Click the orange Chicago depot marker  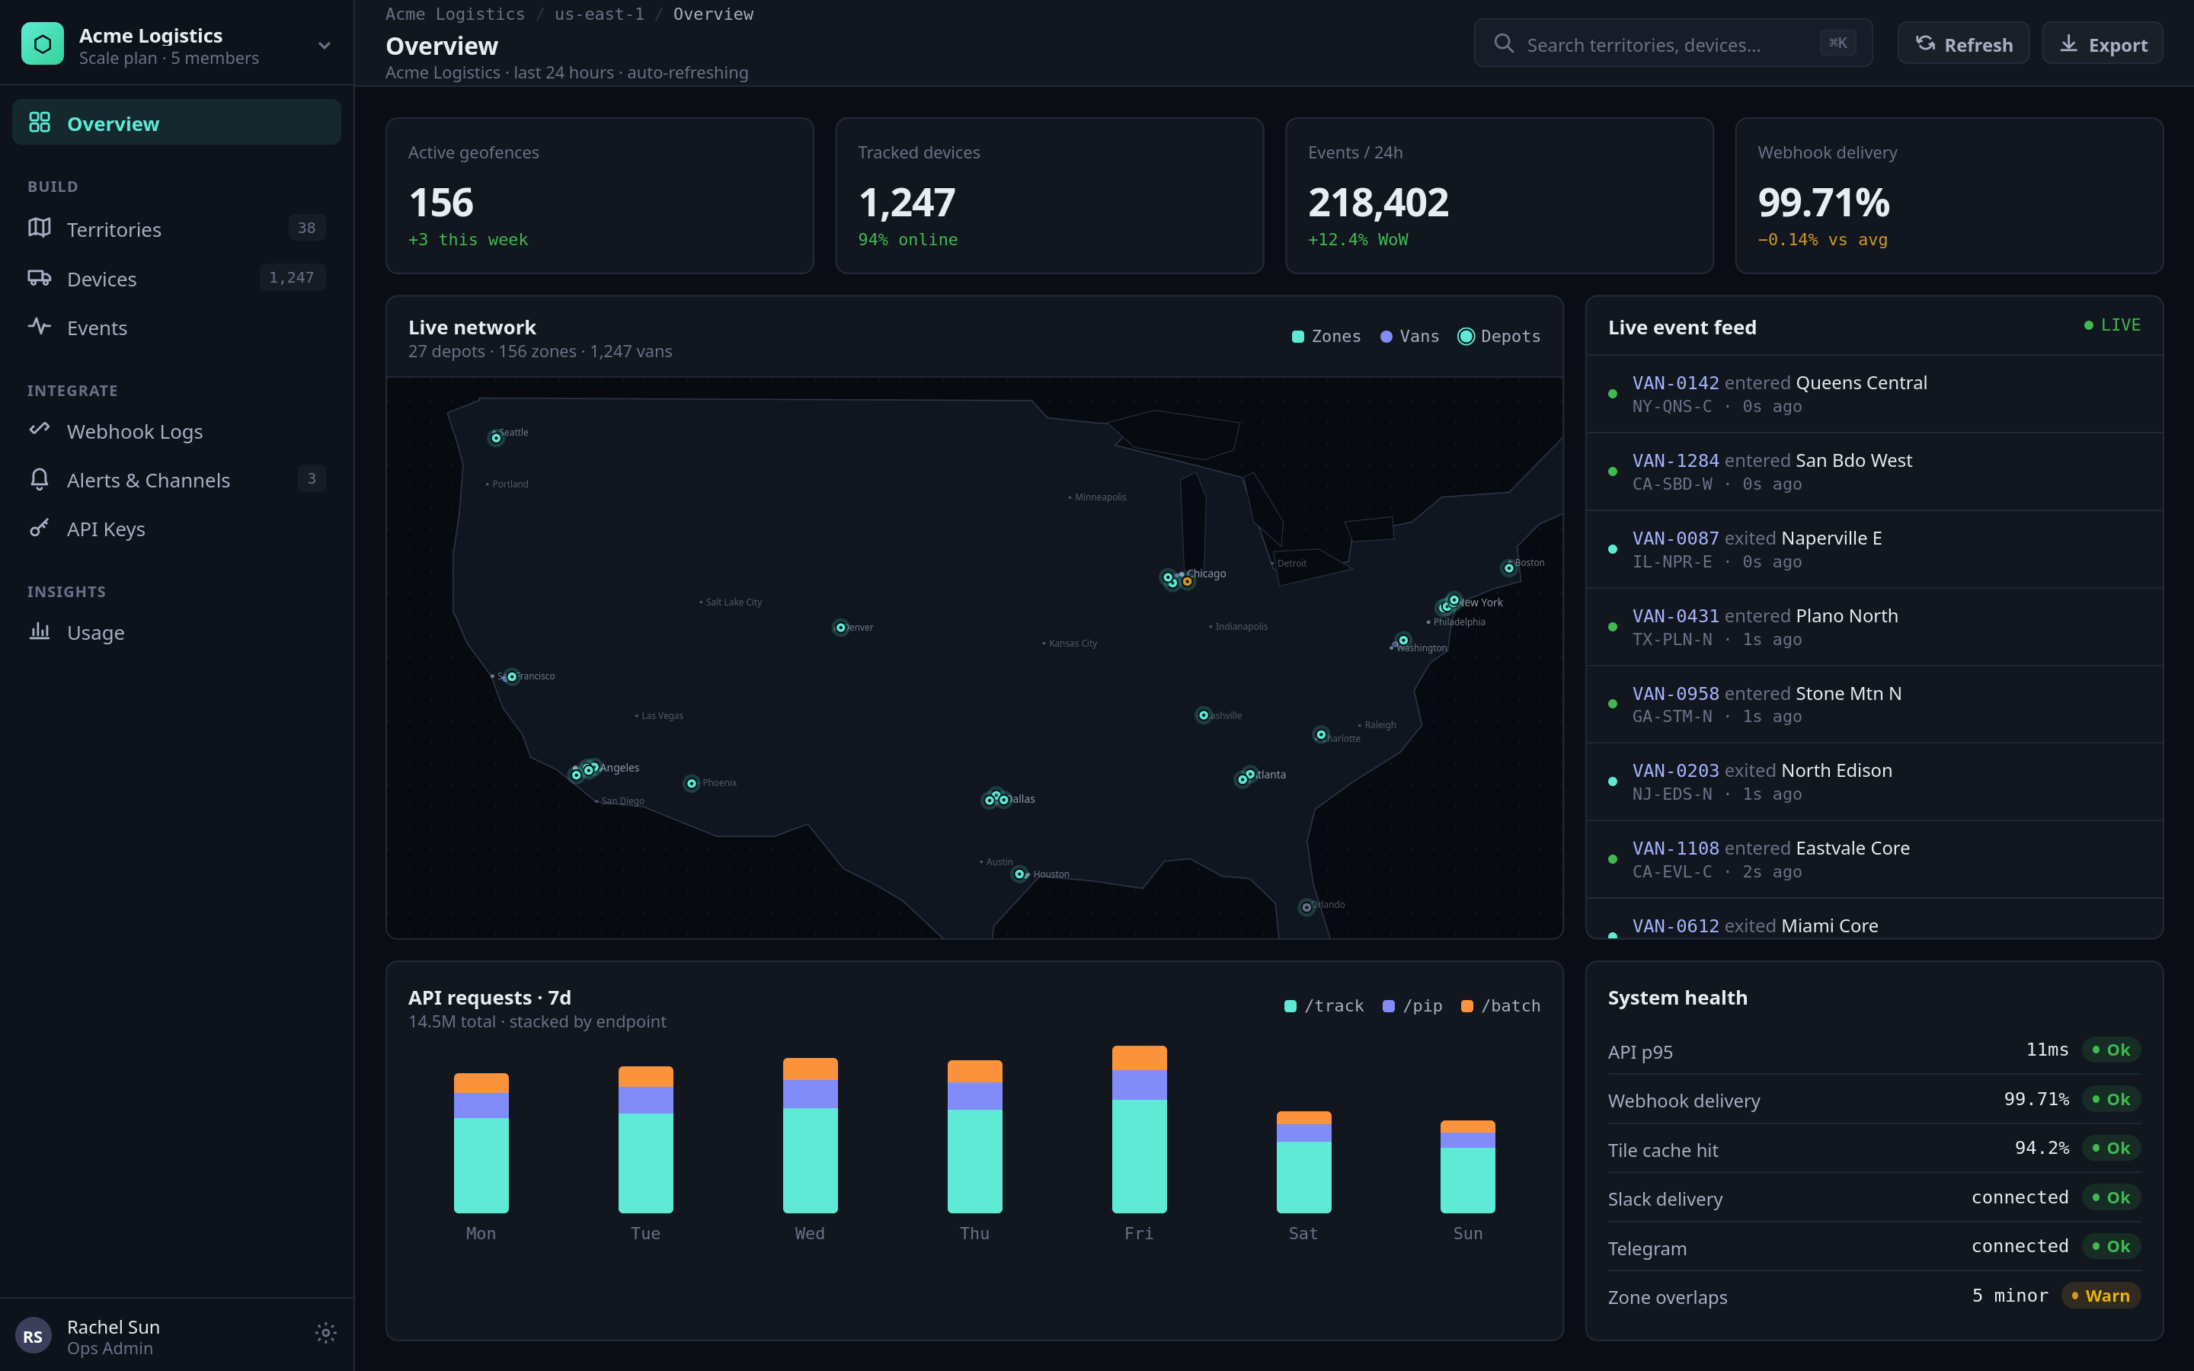click(x=1187, y=581)
